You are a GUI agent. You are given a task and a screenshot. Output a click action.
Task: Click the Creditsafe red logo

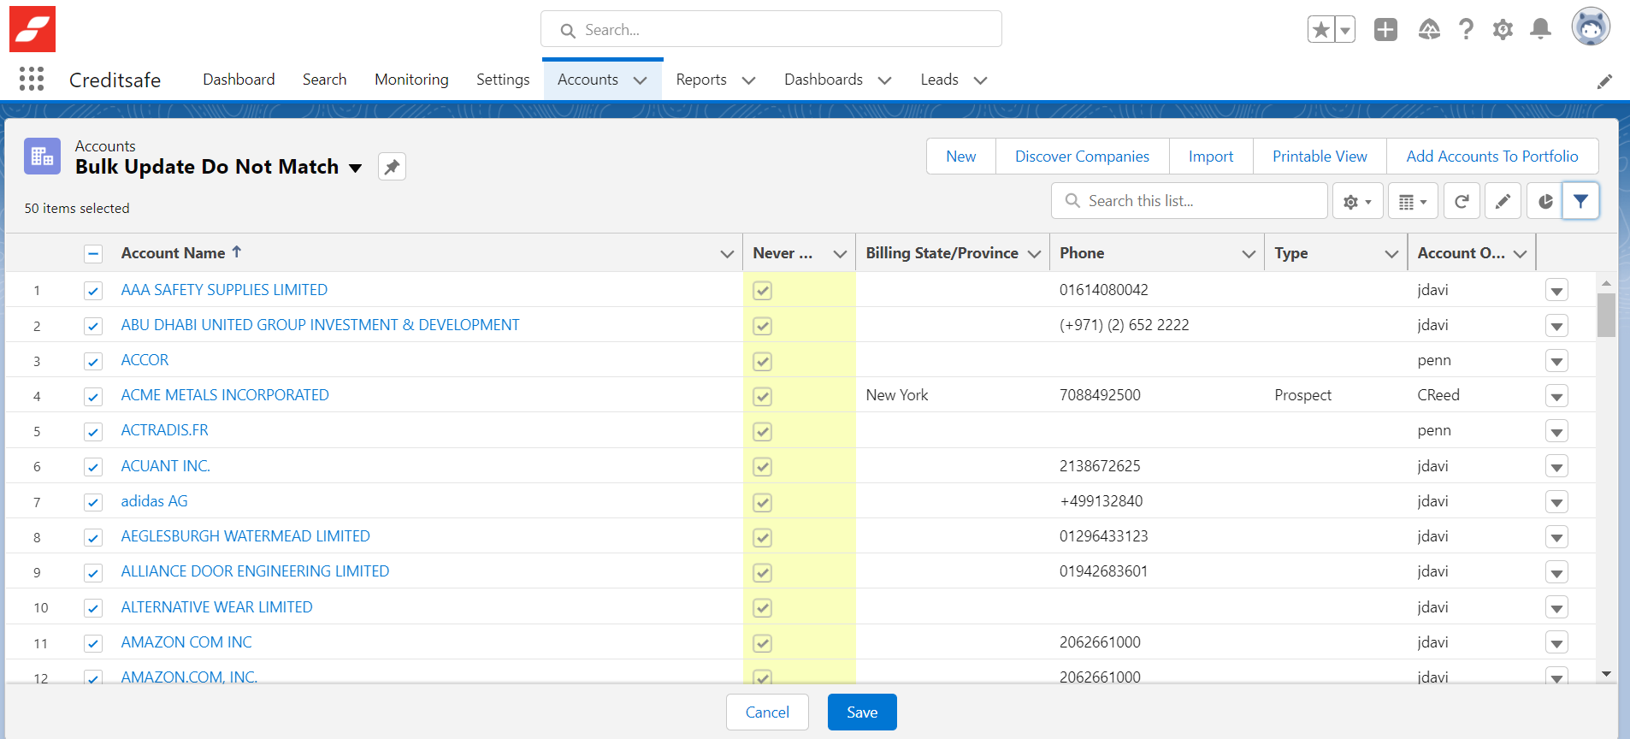coord(32,29)
